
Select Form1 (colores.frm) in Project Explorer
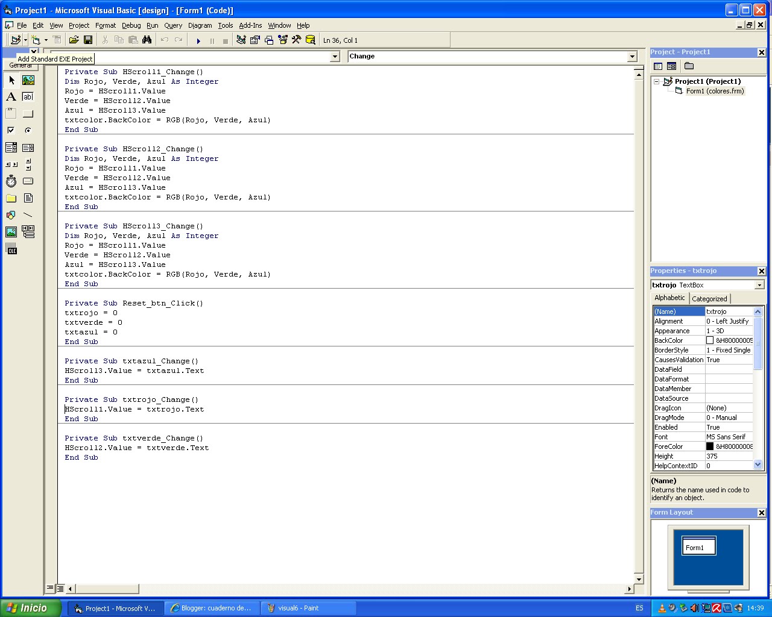pos(715,90)
